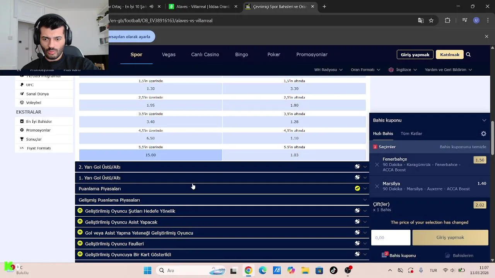The image size is (495, 278).
Task: Select odds 6.50 for 4,5'in üzerinde
Action: point(150,138)
